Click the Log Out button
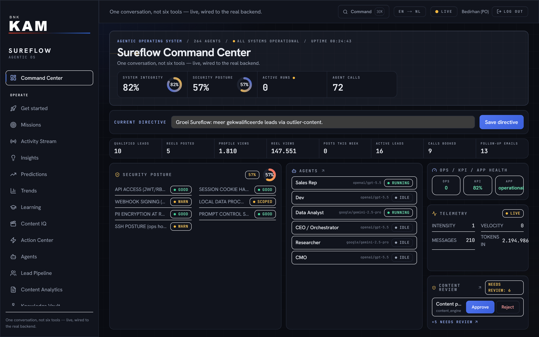 [x=510, y=12]
